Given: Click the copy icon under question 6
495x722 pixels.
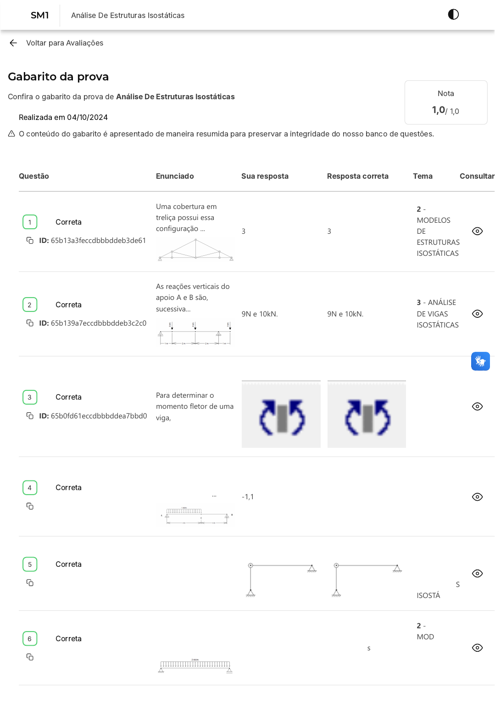Looking at the screenshot, I should pos(30,657).
